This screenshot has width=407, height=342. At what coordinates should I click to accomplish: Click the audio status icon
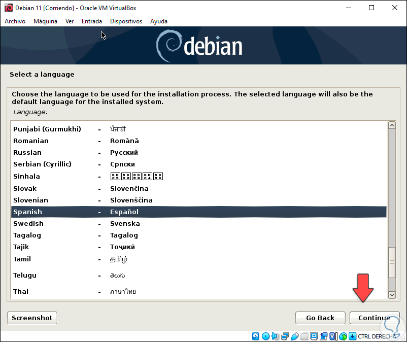(275, 336)
